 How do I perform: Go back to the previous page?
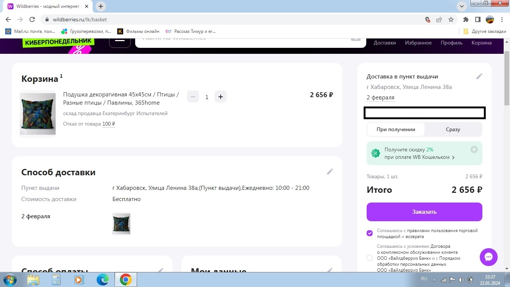pyautogui.click(x=8, y=19)
